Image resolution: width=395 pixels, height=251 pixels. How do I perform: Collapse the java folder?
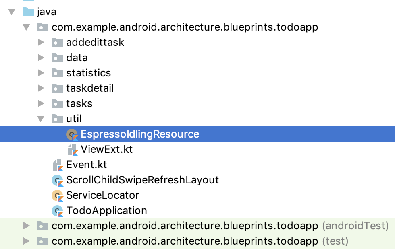click(12, 12)
